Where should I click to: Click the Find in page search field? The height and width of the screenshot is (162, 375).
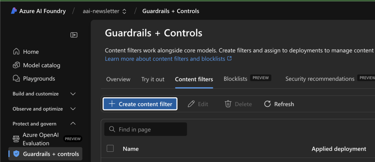[x=146, y=129]
